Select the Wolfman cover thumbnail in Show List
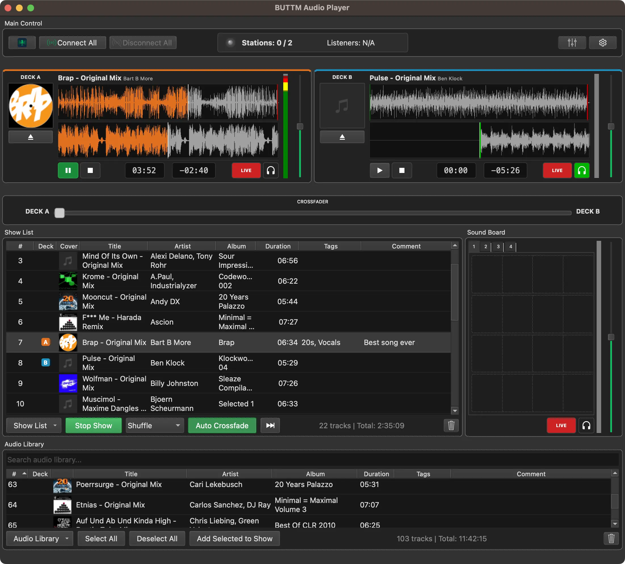 (68, 383)
